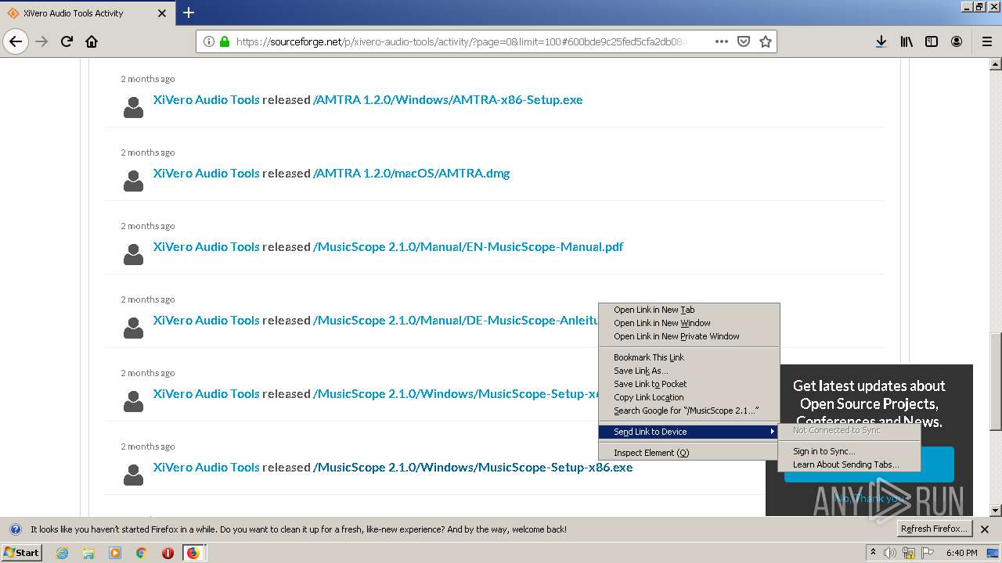Image resolution: width=1002 pixels, height=563 pixels.
Task: Open AMTRA 1.2.0 macOS AMTRA.dmg link
Action: (x=412, y=174)
